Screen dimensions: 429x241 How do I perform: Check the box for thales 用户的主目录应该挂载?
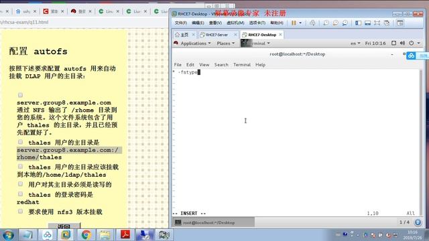click(x=20, y=167)
